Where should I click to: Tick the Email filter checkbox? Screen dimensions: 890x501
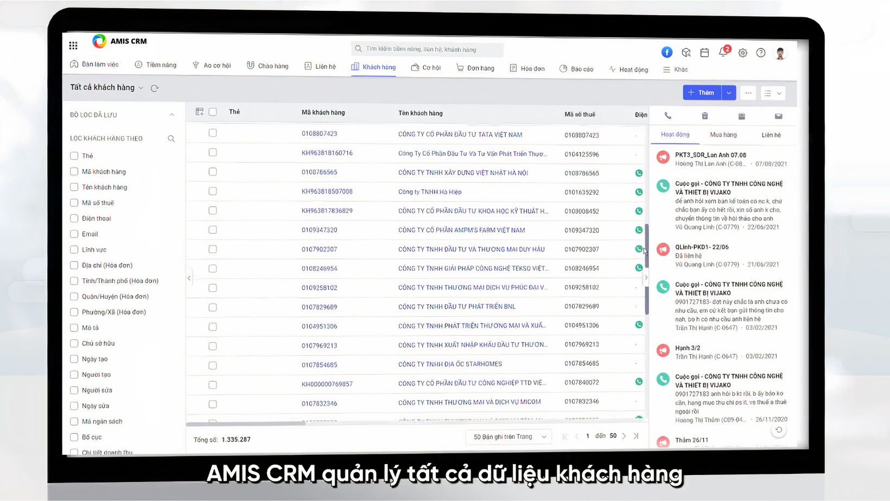pos(74,234)
